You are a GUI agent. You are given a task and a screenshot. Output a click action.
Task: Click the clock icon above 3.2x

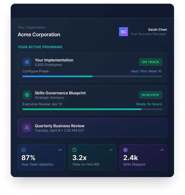74,150
